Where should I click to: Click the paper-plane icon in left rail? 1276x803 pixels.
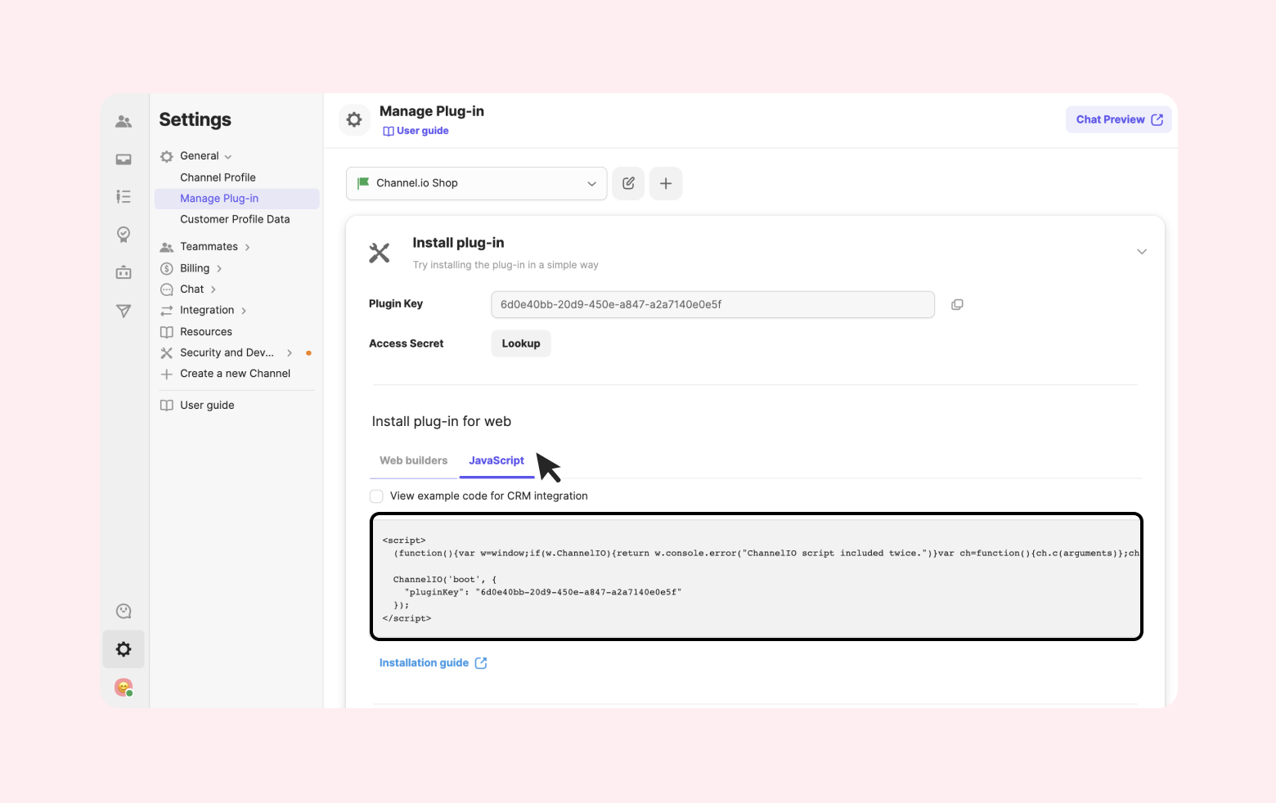(x=124, y=311)
